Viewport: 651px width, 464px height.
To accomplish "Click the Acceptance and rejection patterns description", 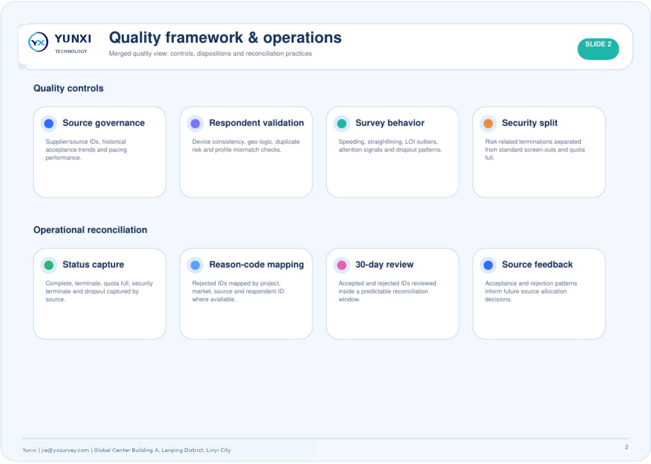I will coord(531,292).
